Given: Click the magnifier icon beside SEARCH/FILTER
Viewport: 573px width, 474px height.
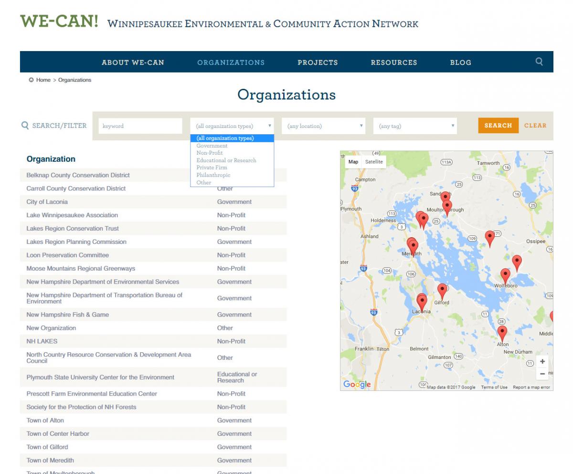Looking at the screenshot, I should 25,126.
